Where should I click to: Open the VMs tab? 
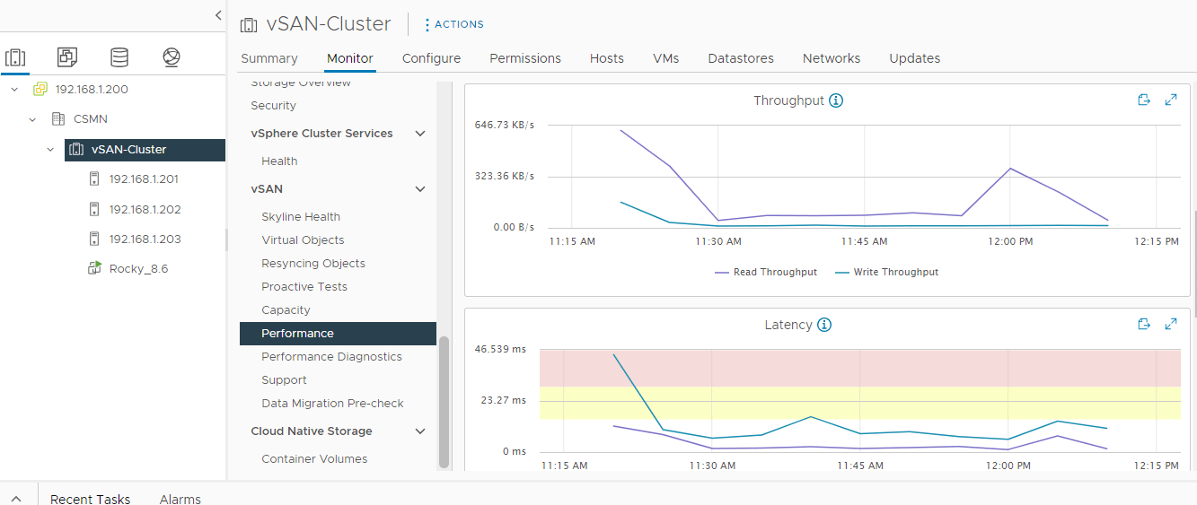click(666, 58)
